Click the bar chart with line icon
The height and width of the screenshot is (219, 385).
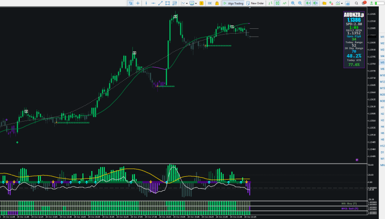coord(338,3)
